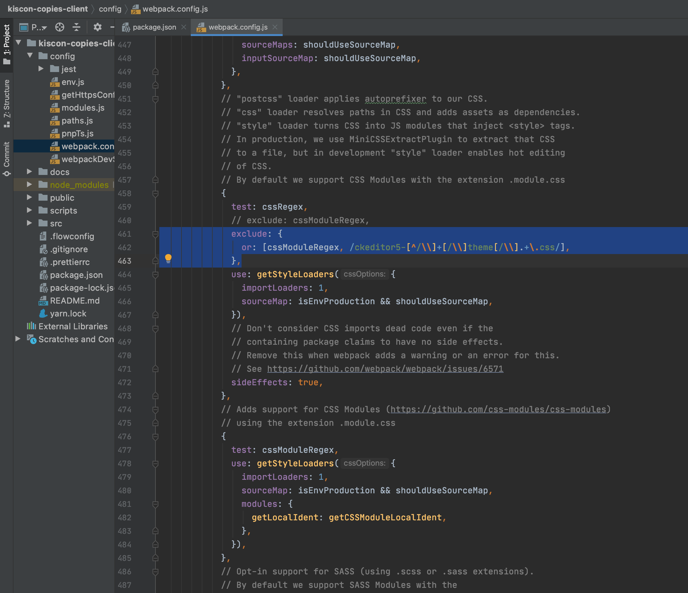The image size is (688, 593).
Task: Select yarn.lock in the project tree
Action: (68, 314)
